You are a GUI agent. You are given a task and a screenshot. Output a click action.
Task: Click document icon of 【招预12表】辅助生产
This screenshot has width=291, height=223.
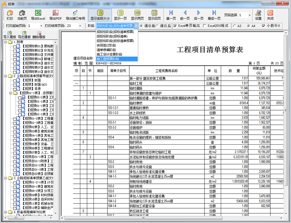click(18, 207)
